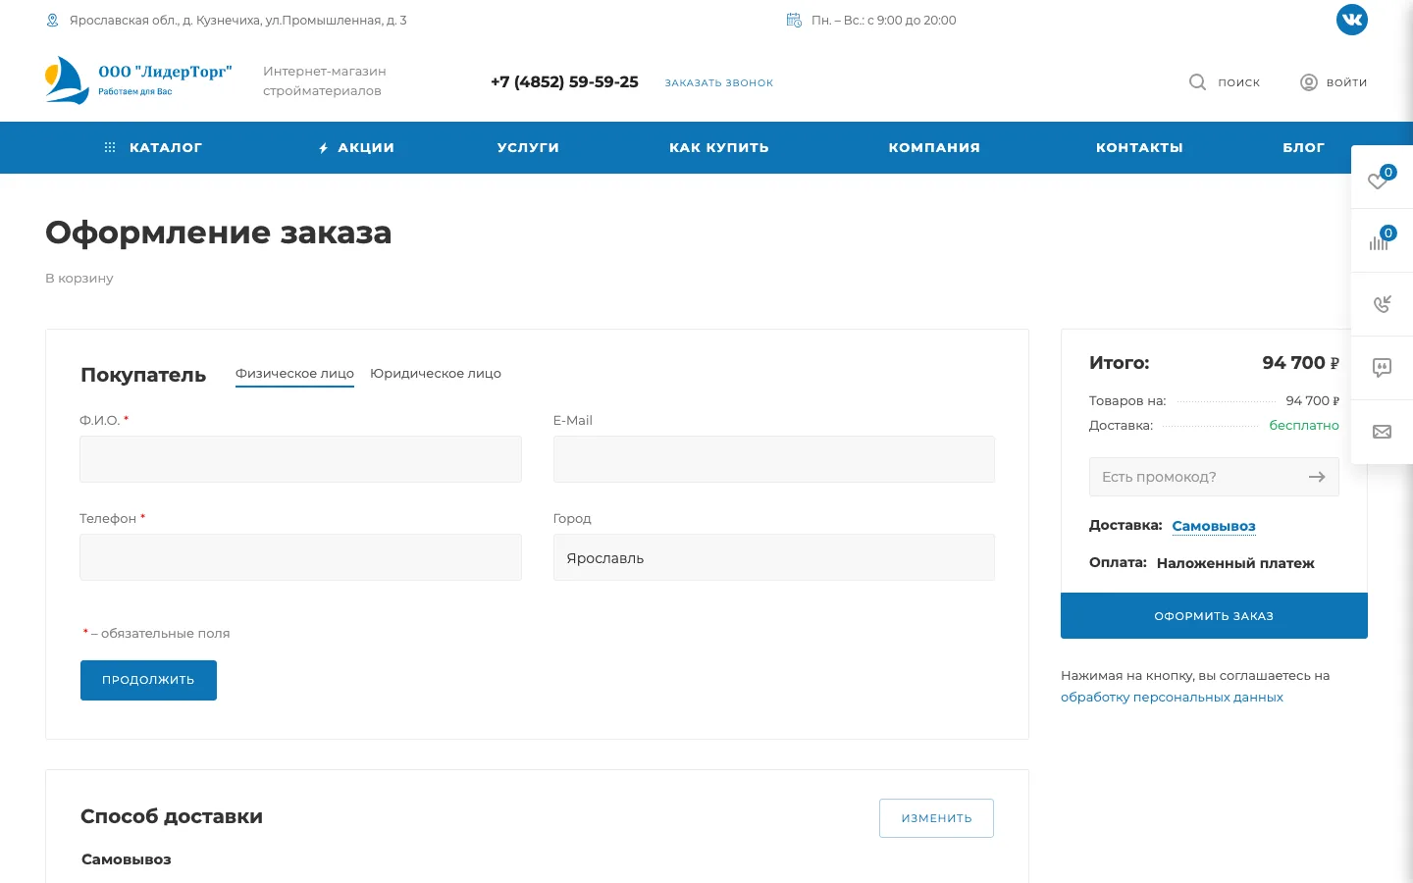The image size is (1413, 883).
Task: Click ИЗМЕНИТЬ for delivery method
Action: (936, 818)
